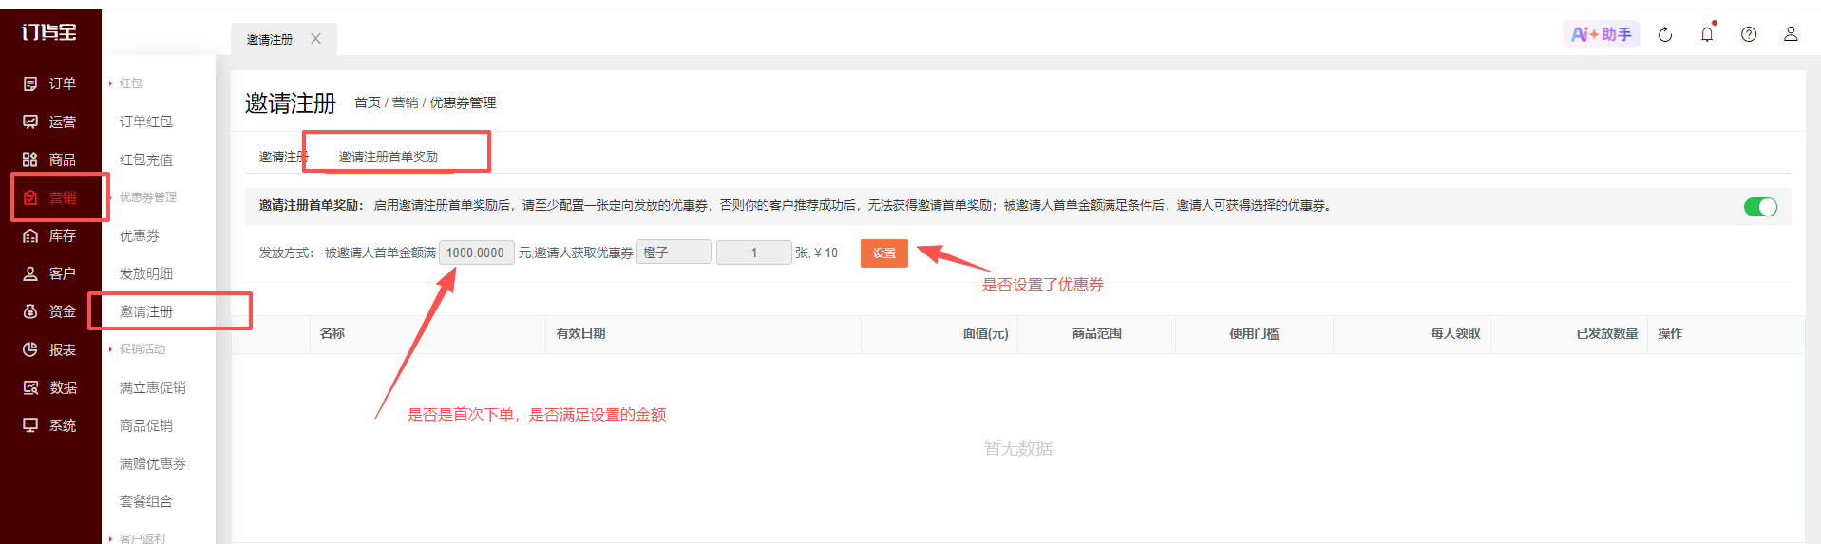Viewport: 1821px width, 544px height.
Task: Open the 资金 money bag icon
Action: pos(30,311)
